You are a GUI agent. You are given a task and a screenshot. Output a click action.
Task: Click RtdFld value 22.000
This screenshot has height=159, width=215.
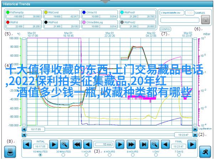(x=15, y=26)
